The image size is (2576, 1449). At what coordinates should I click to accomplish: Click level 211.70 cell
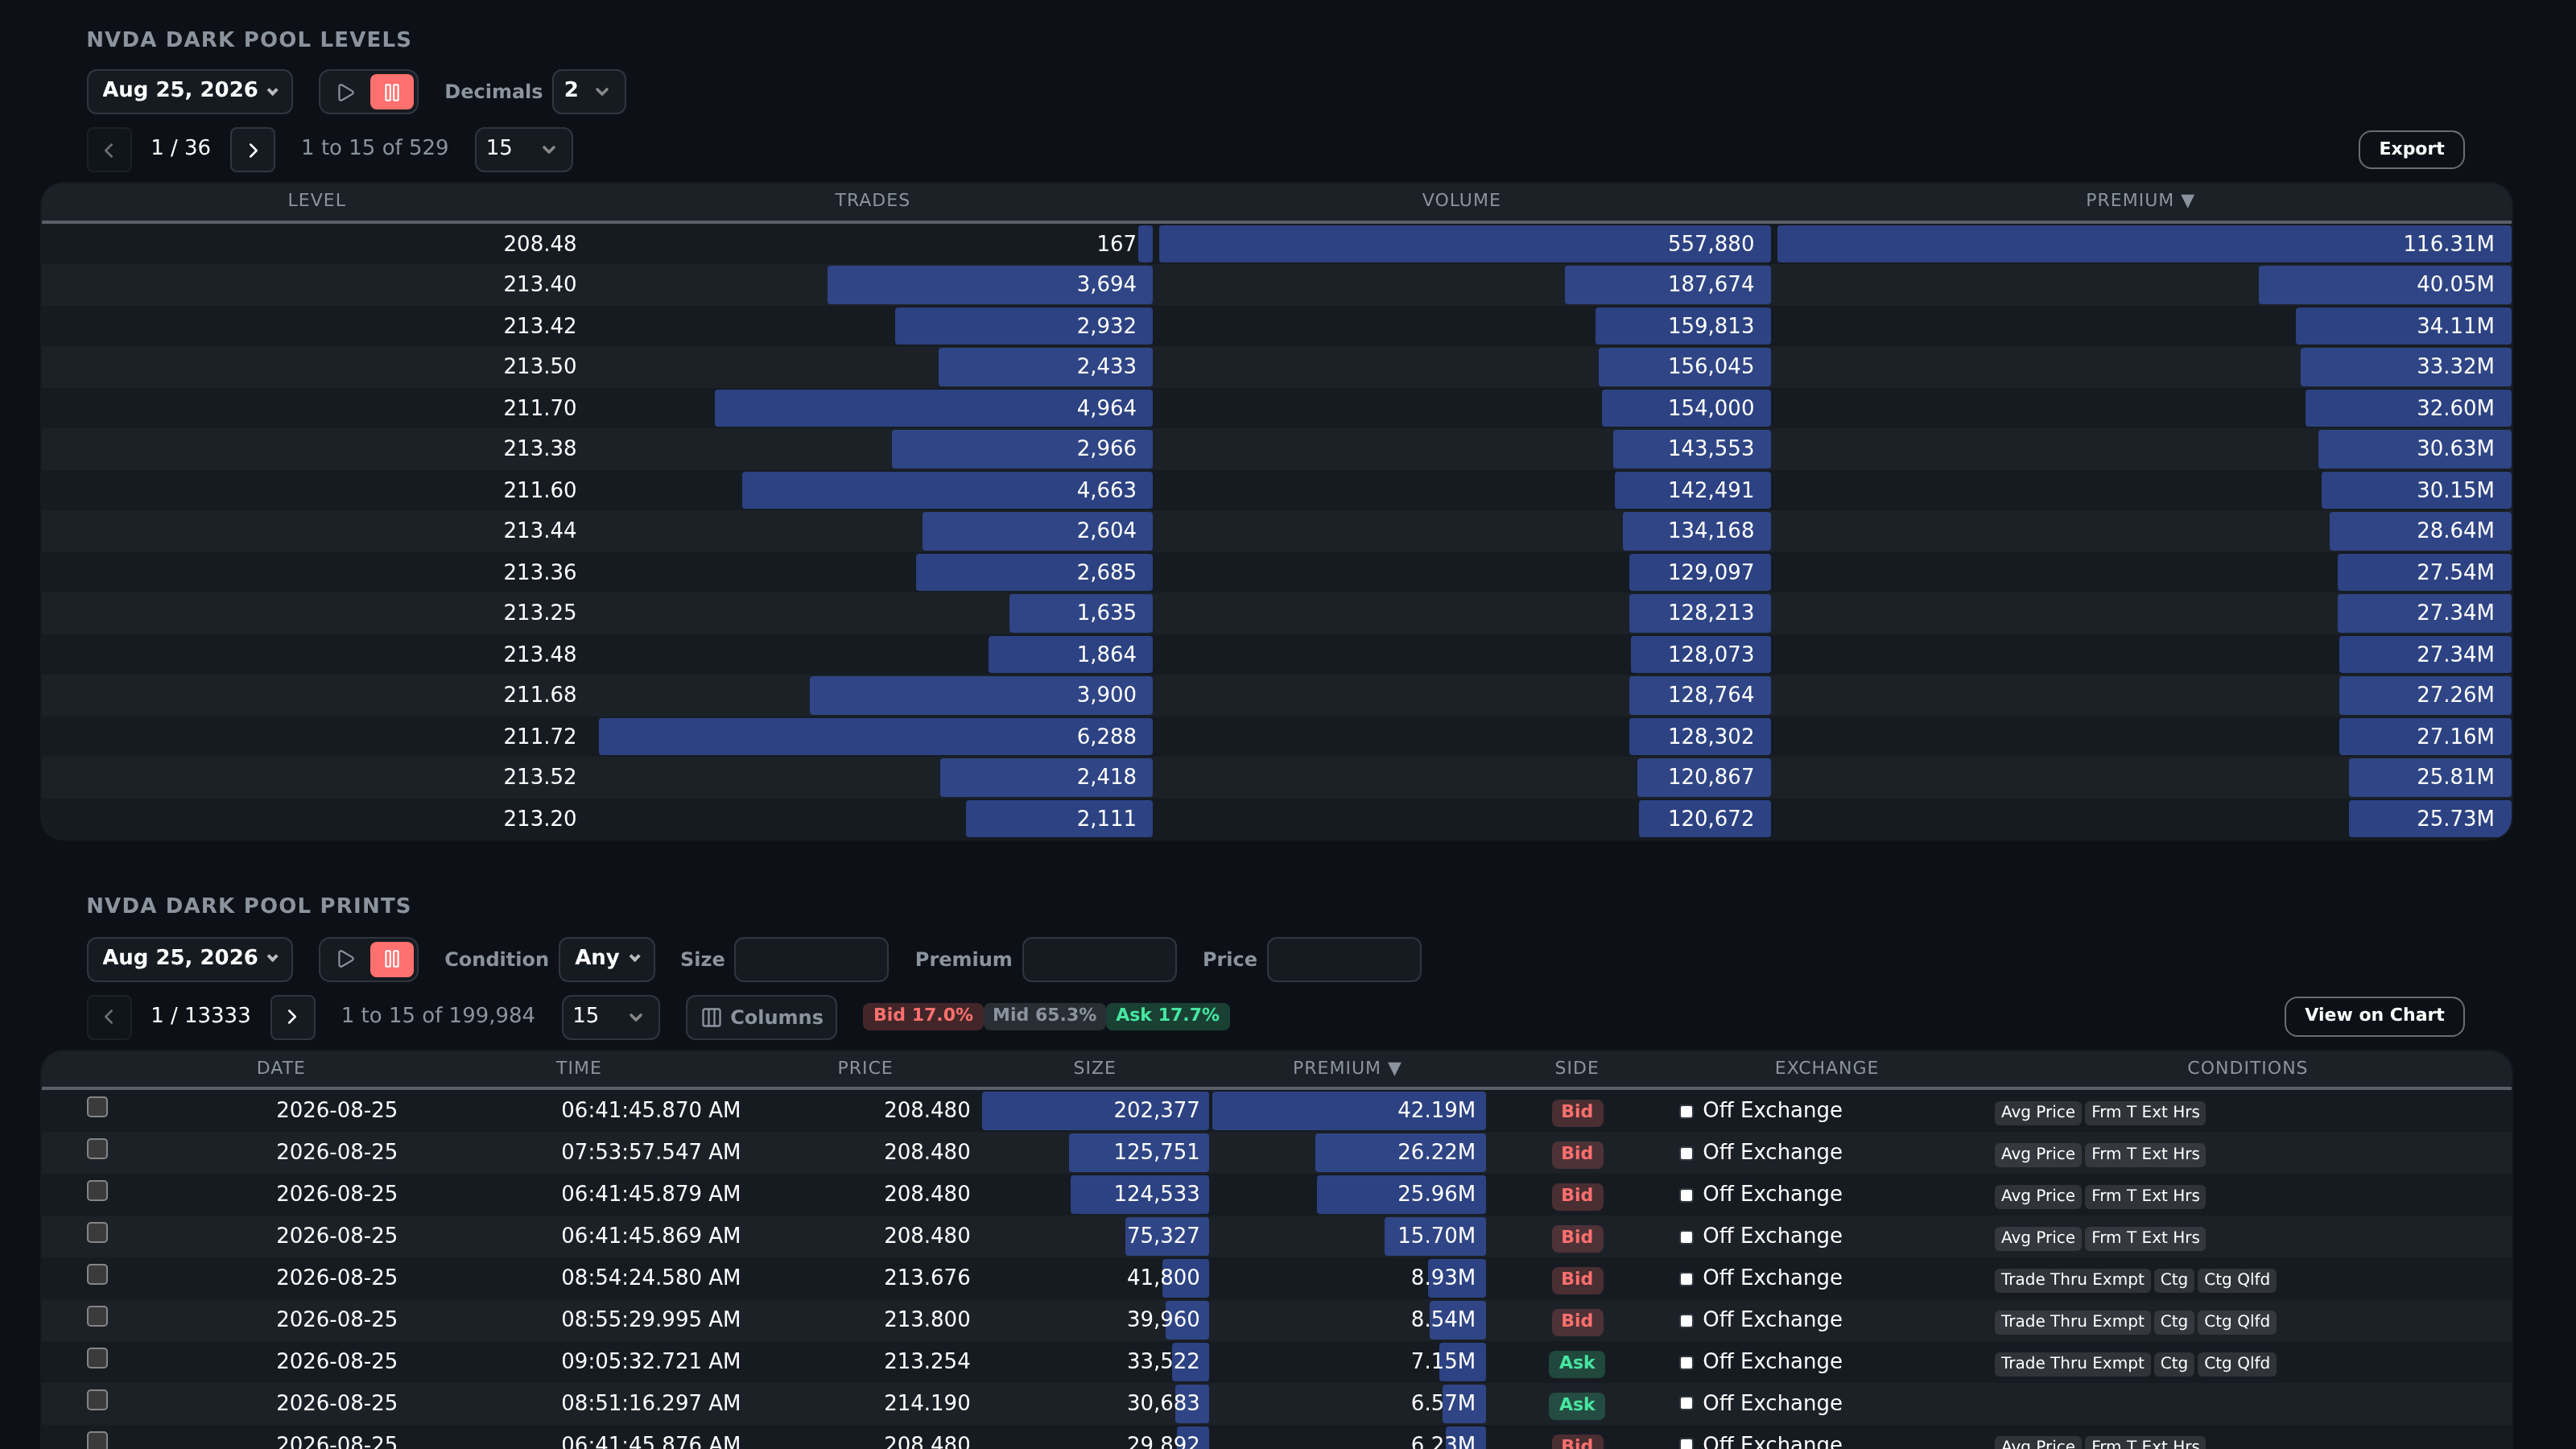coord(540,408)
